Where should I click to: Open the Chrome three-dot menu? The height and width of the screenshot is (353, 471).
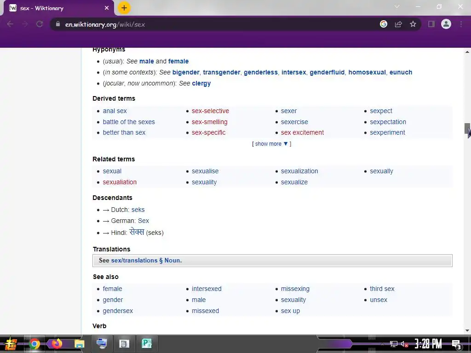point(461,24)
